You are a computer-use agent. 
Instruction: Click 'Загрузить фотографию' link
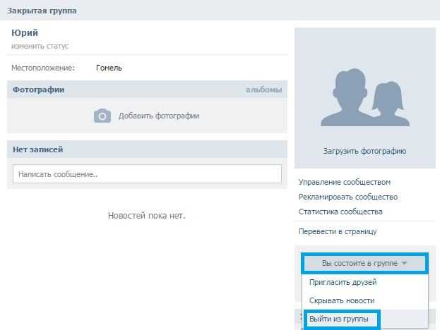(x=364, y=151)
